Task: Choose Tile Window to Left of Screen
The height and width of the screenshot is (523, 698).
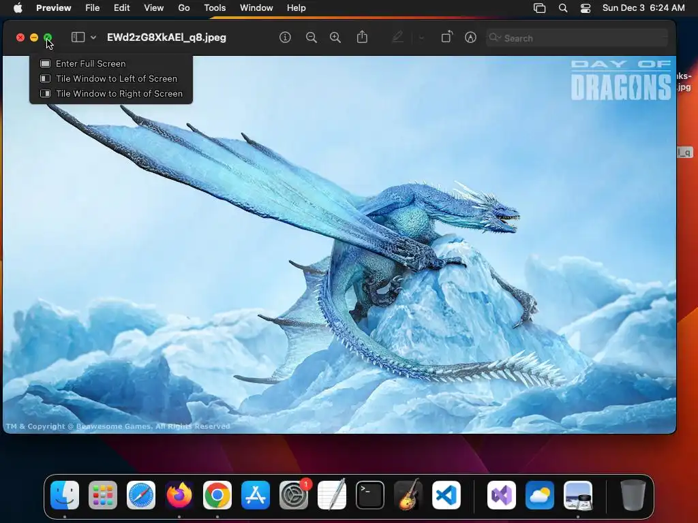Action: 111,79
